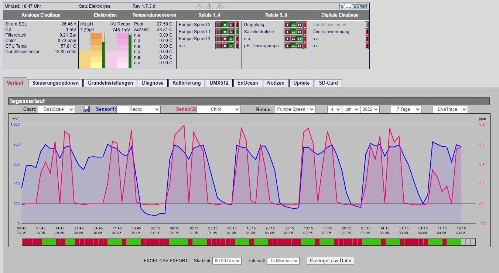Set Umpolung relay to O position
The image size is (499, 273).
299,25
